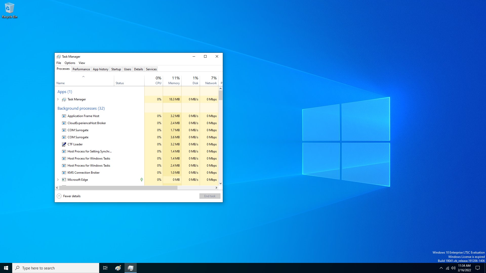This screenshot has width=486, height=273.
Task: Open the Recycle Bin desktop icon
Action: [9, 10]
